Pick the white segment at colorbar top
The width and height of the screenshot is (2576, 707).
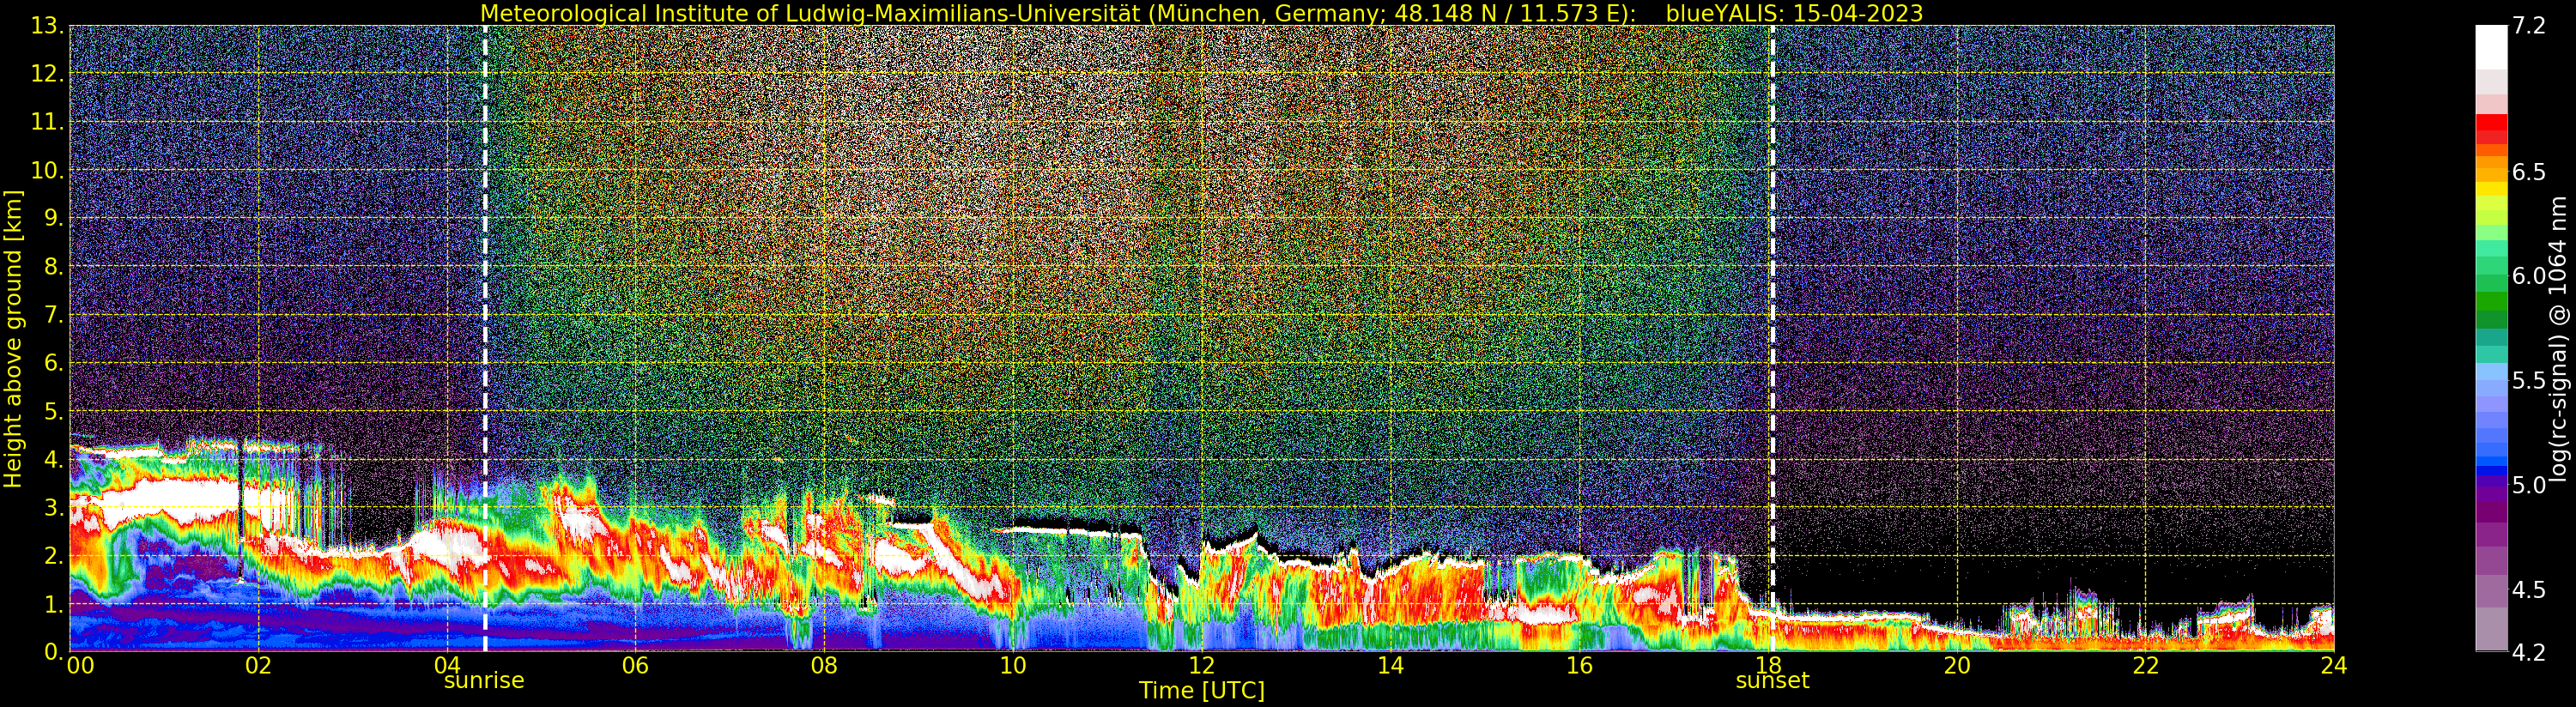tap(2491, 47)
